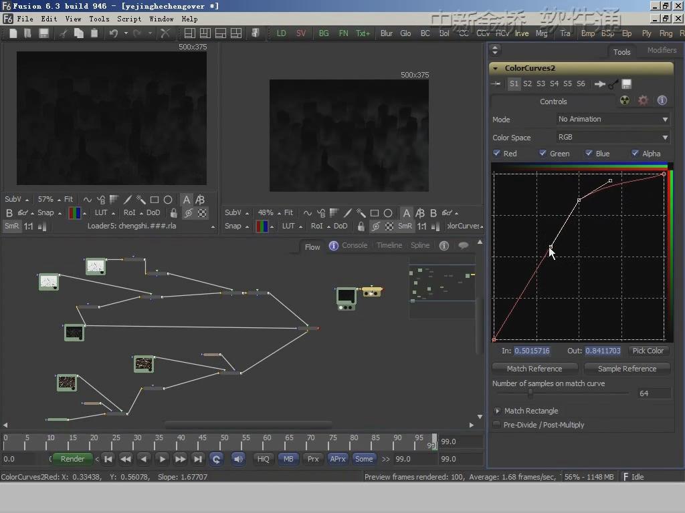Click the Paste clipboard icon in toolbar
The image size is (685, 513).
94,33
